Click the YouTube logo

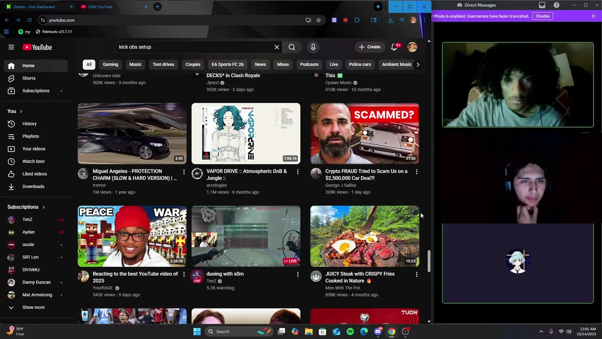click(37, 47)
